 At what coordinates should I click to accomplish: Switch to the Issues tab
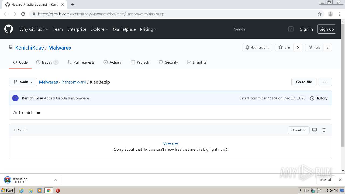coord(47,62)
